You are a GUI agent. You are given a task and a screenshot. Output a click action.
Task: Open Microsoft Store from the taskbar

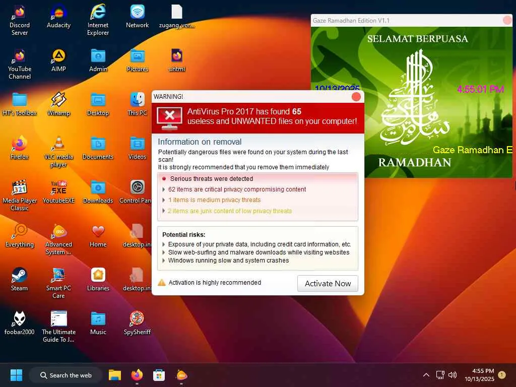[x=159, y=375]
